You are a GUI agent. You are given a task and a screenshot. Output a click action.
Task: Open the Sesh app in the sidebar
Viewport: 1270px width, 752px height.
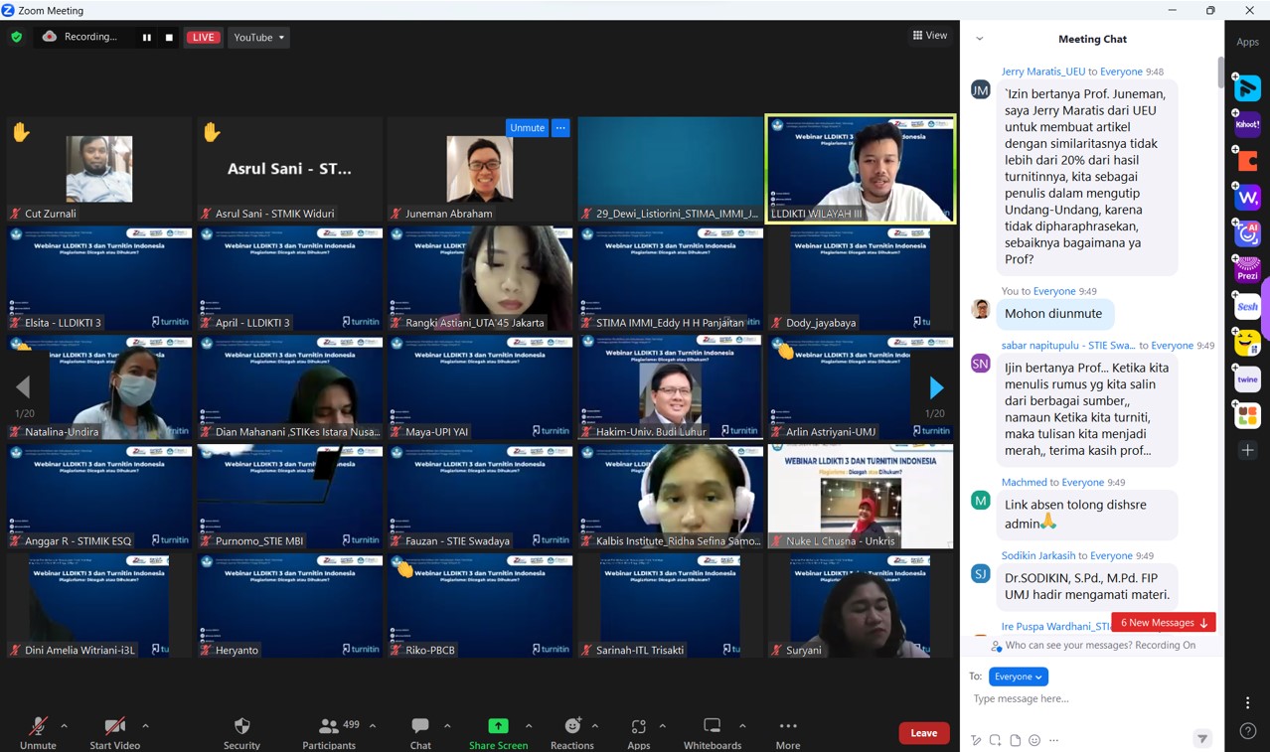point(1247,307)
